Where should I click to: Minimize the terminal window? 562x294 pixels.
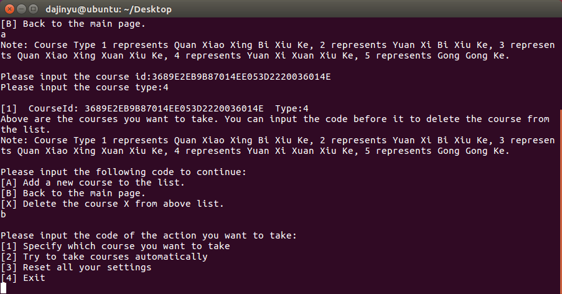point(21,9)
